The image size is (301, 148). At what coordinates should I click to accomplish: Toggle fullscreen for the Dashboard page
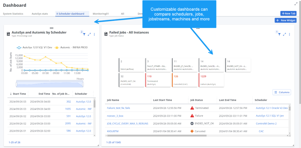click(x=296, y=4)
